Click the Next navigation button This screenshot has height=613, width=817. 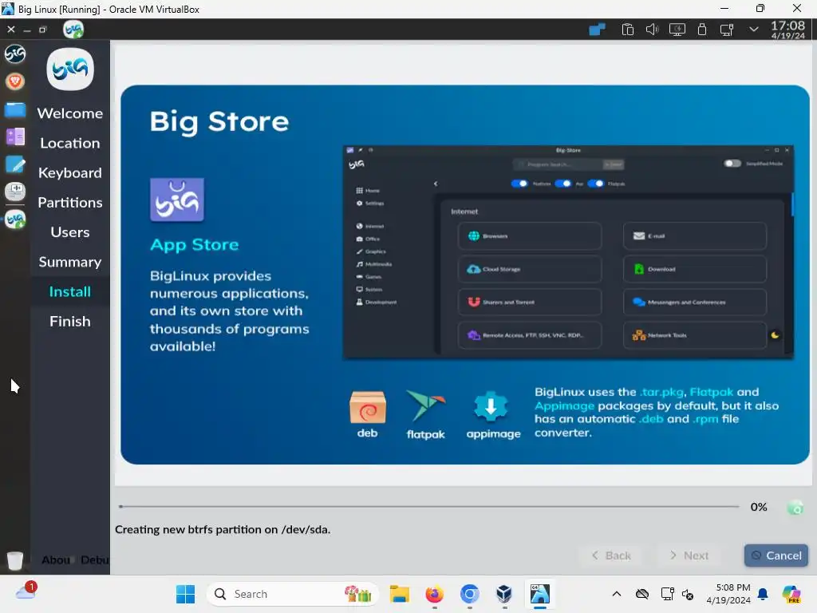click(x=689, y=556)
